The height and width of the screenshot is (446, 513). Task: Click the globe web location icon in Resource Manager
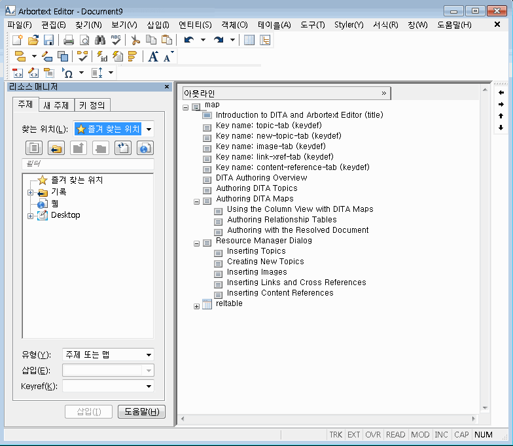(x=145, y=148)
